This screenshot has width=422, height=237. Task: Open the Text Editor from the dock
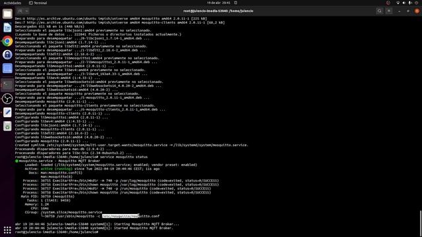(x=7, y=113)
